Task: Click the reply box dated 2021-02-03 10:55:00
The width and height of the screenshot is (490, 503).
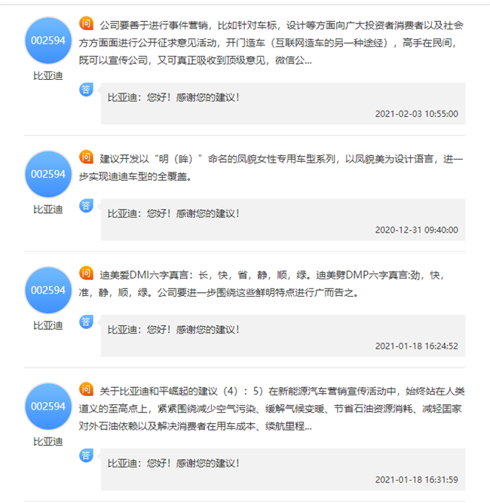Action: click(x=283, y=104)
